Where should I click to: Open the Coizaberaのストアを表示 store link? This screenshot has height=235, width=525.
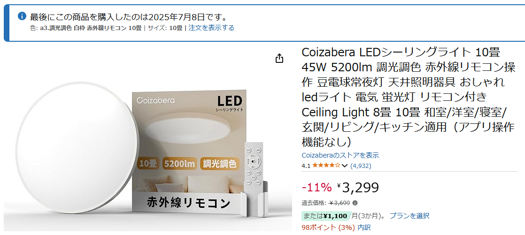point(340,155)
